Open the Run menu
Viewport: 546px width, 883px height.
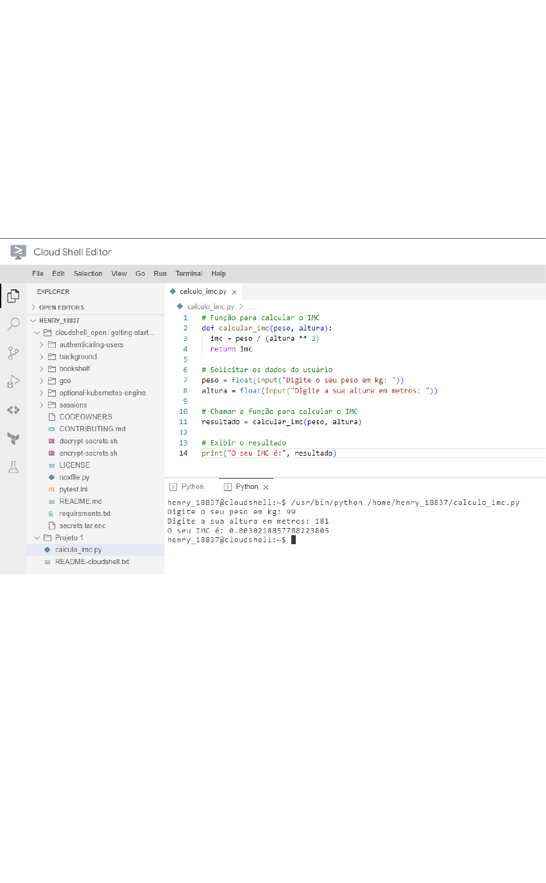coord(160,273)
